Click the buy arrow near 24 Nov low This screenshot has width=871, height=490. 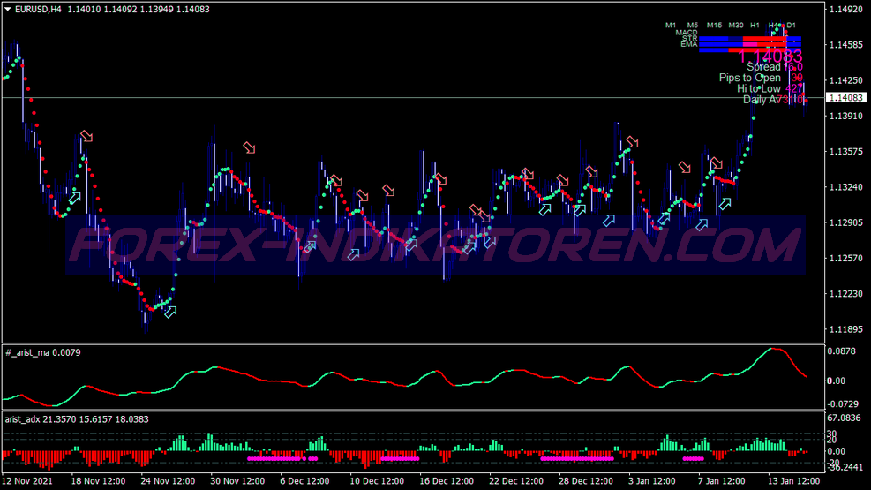[170, 311]
